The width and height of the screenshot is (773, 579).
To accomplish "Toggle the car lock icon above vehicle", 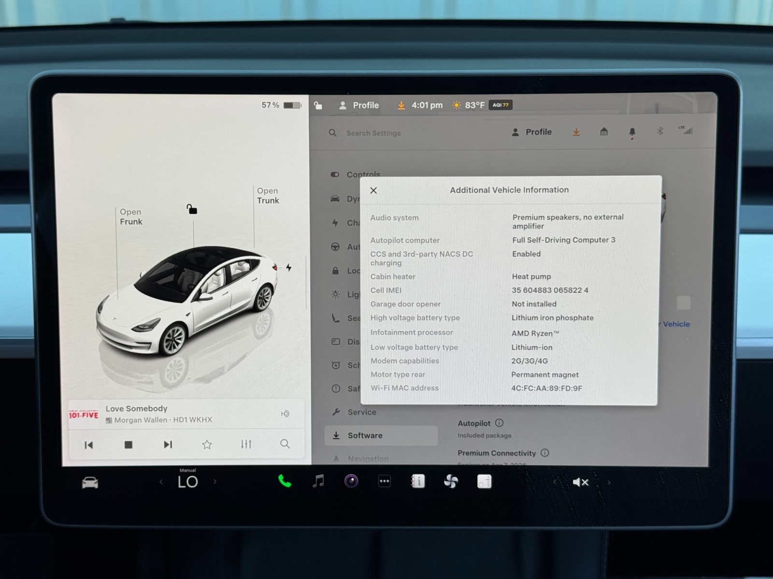I will click(x=192, y=209).
